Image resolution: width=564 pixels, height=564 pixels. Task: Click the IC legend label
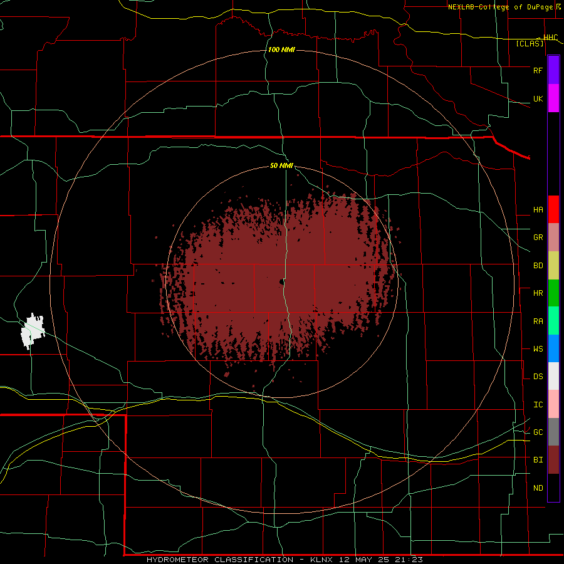pos(538,405)
